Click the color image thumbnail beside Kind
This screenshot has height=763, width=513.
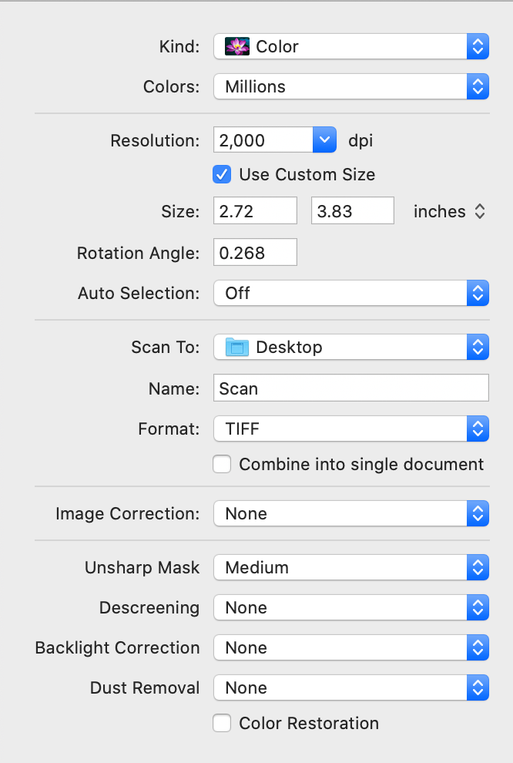(x=237, y=46)
